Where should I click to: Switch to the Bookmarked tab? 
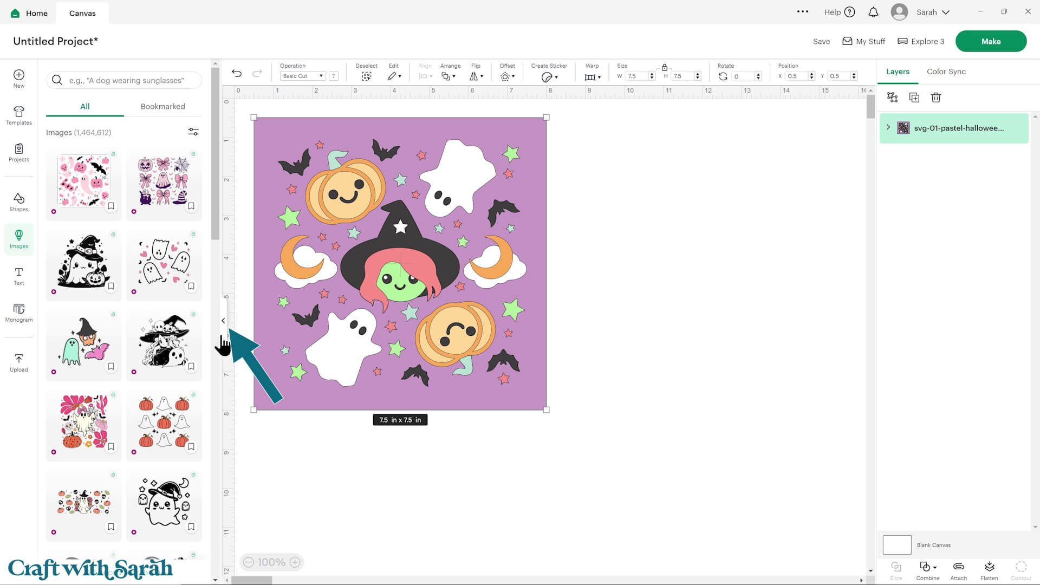click(162, 106)
